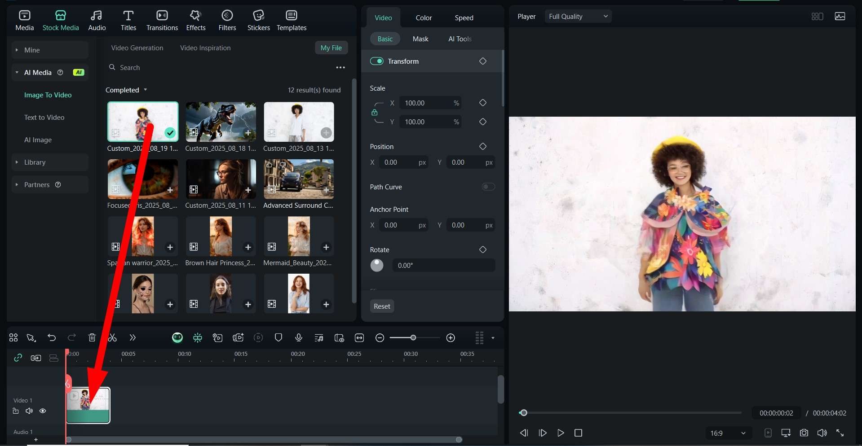Select AI Image in sidebar
The height and width of the screenshot is (446, 862).
[38, 140]
